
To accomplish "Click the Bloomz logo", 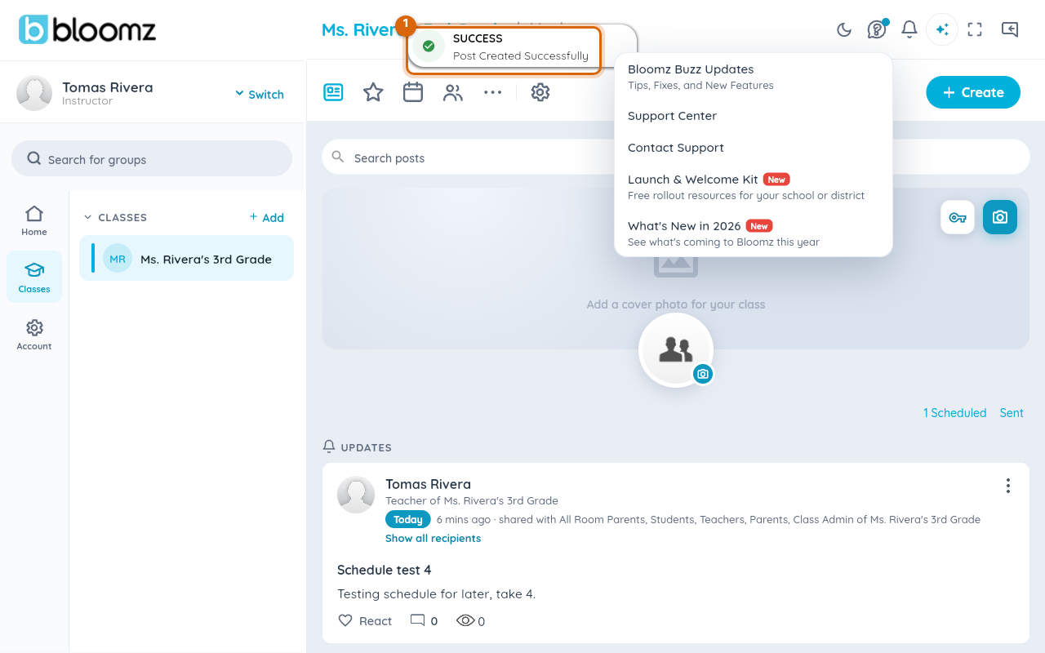I will click(x=87, y=30).
